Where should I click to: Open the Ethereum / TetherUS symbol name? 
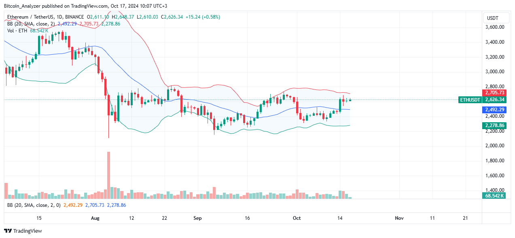30,17
